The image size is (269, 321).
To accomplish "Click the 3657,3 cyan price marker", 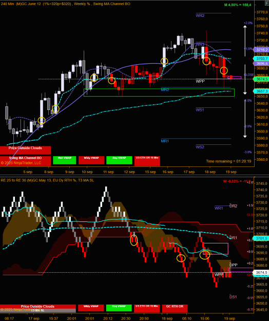I will click(x=261, y=91).
